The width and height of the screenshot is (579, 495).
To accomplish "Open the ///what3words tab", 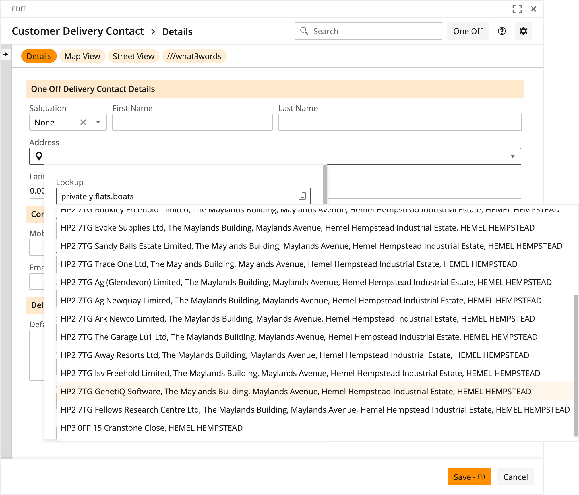I will pos(194,56).
